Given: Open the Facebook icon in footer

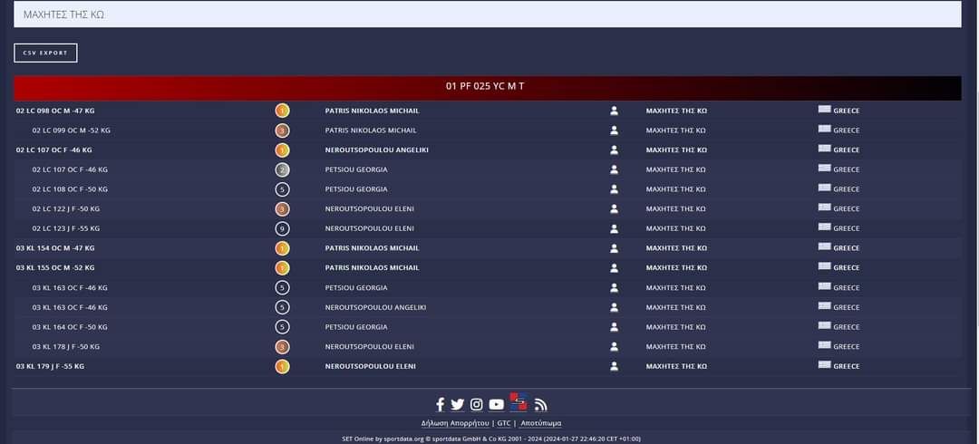Looking at the screenshot, I should coord(441,404).
